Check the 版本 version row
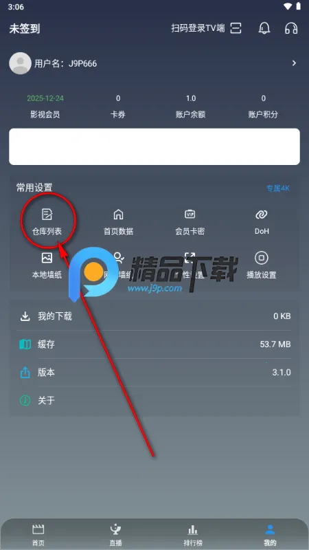 click(x=154, y=373)
